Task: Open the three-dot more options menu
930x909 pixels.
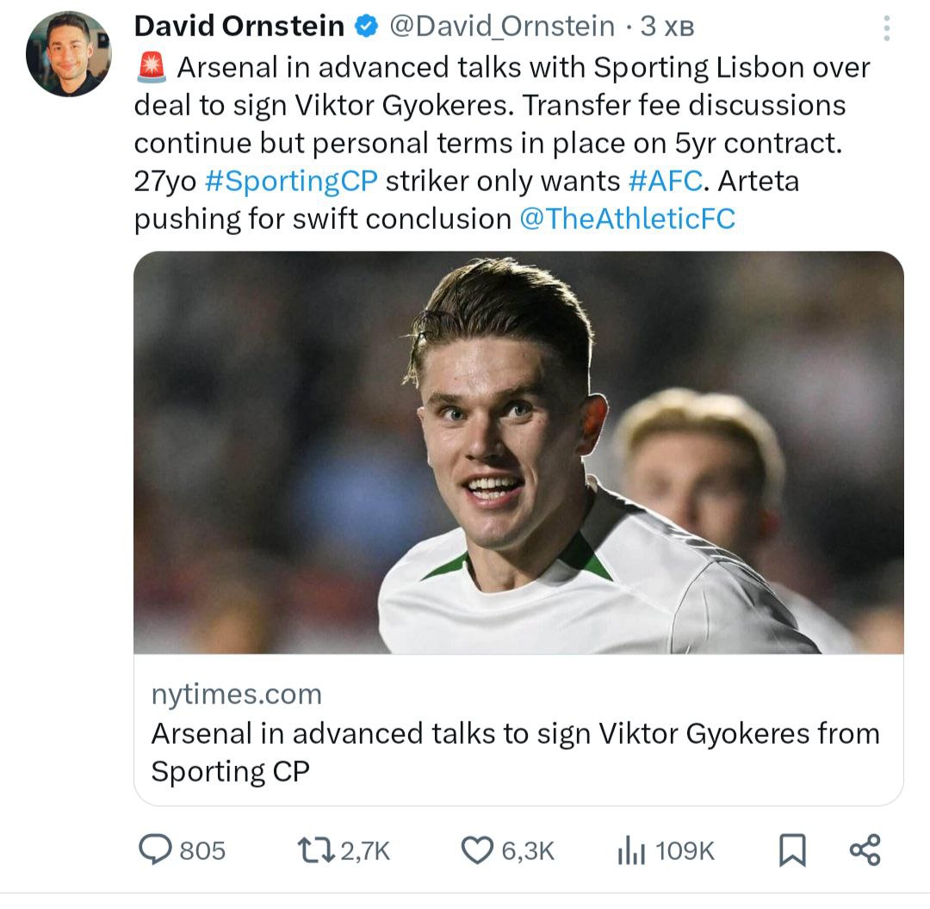Action: (x=887, y=30)
